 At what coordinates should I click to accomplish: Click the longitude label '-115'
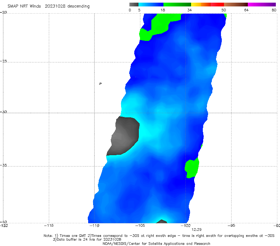coord(49,226)
